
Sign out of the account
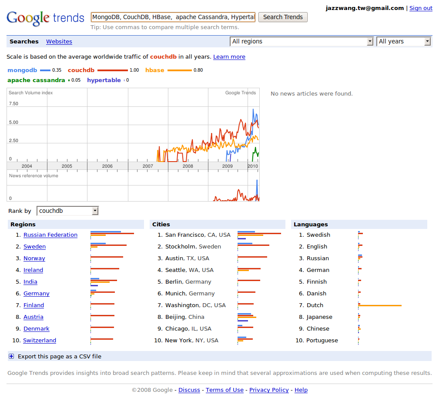pos(421,8)
